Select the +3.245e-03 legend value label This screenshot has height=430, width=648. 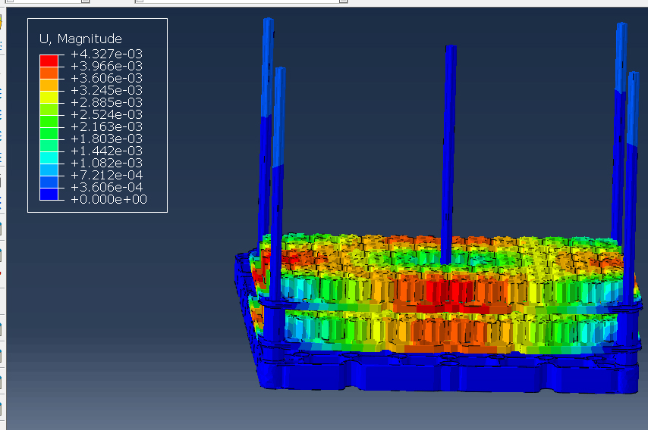coord(106,90)
